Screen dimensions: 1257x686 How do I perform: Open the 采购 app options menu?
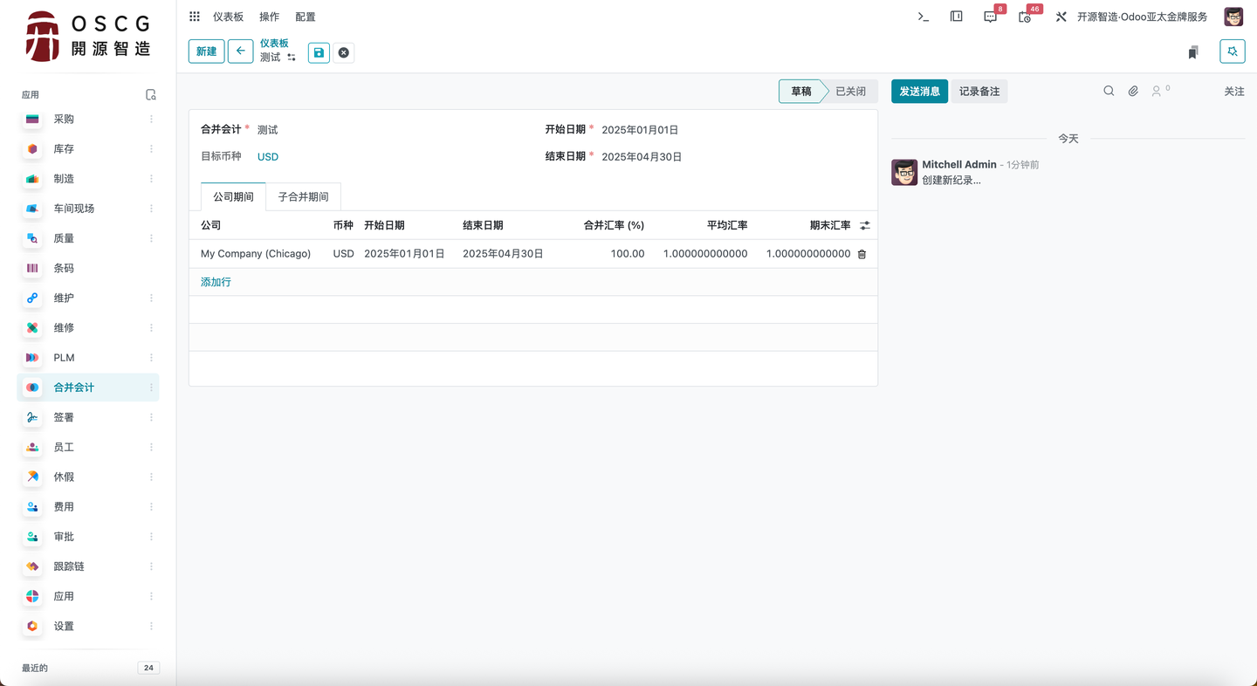point(152,119)
